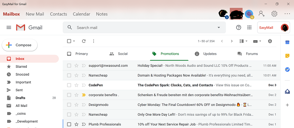Show search options dropdown arrow
The height and width of the screenshot is (128, 294).
click(x=219, y=27)
